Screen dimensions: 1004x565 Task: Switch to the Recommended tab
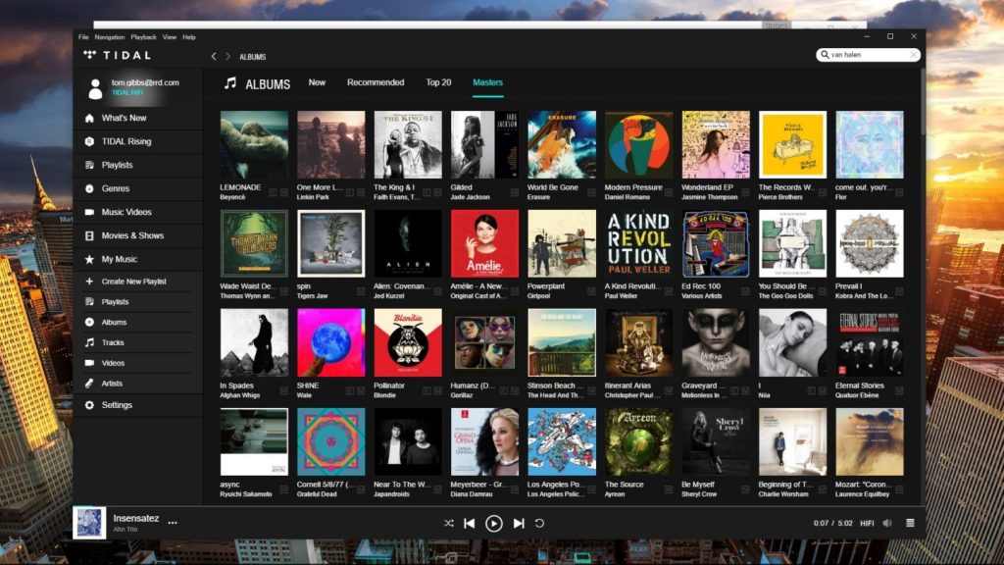coord(376,82)
